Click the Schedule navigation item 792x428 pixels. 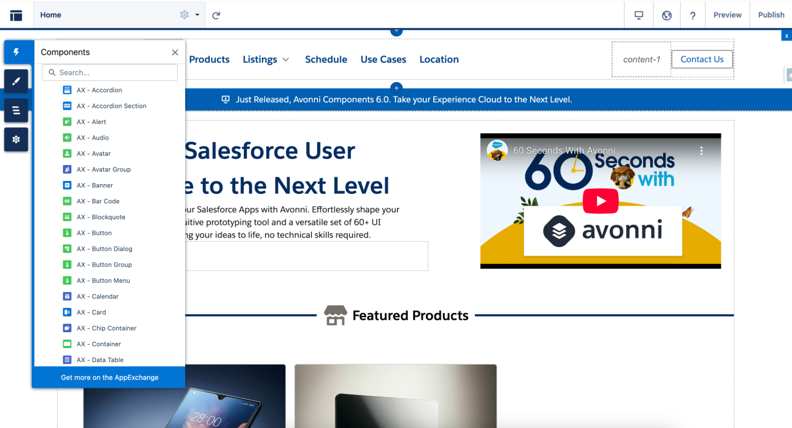[326, 60]
